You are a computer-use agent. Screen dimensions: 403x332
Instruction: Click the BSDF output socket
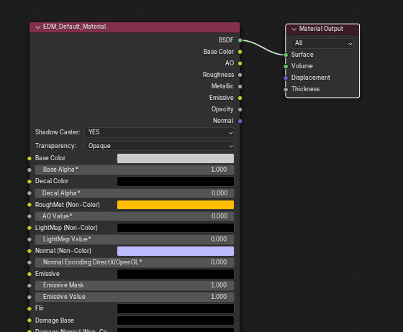tap(240, 40)
